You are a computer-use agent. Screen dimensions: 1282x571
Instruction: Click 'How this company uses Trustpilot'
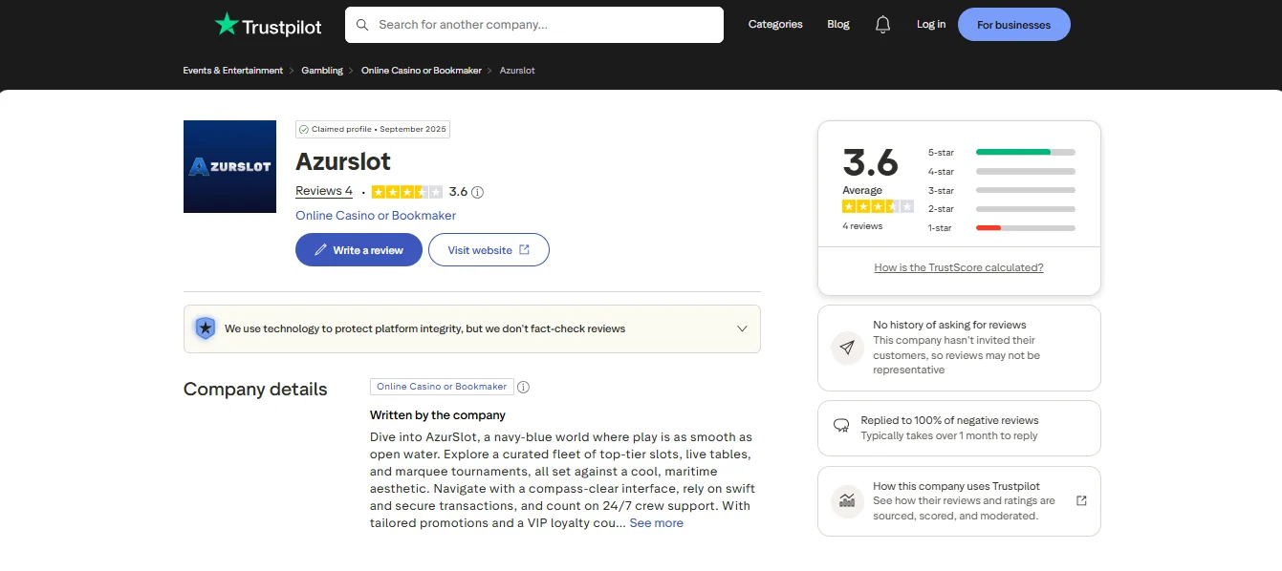(x=956, y=486)
